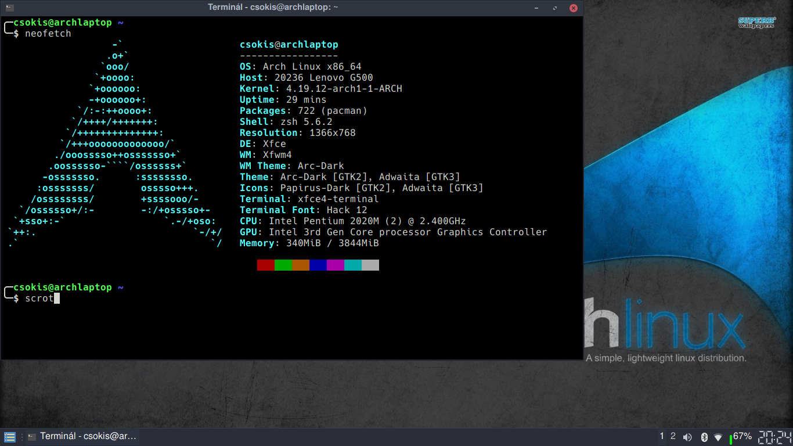Click the 'Memory: 340MiB / 3844MiB' line
Image resolution: width=793 pixels, height=446 pixels.
pos(309,243)
